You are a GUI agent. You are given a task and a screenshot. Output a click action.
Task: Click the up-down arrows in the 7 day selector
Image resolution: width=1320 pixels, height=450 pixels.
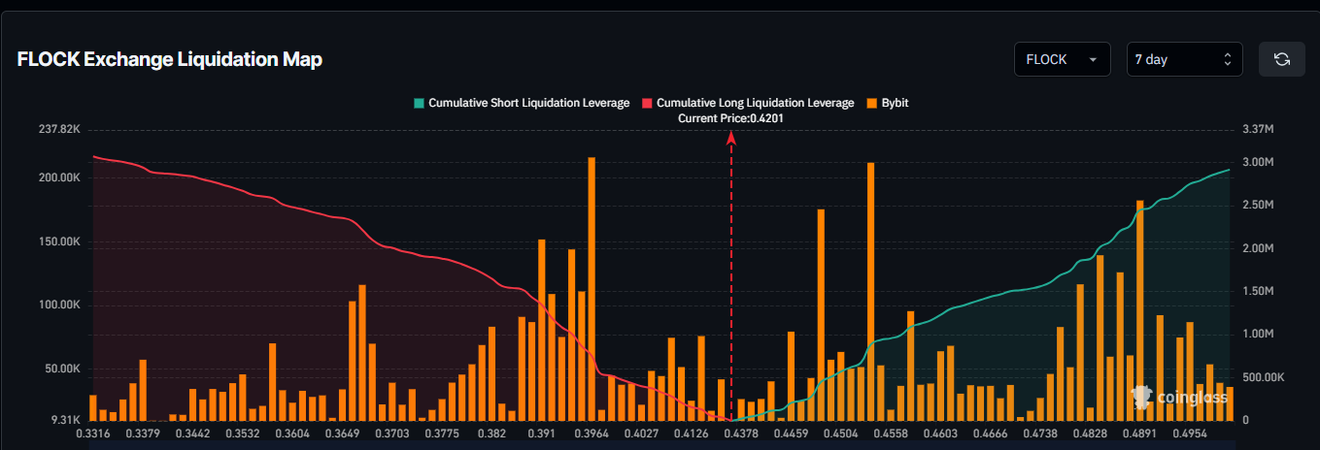point(1227,59)
